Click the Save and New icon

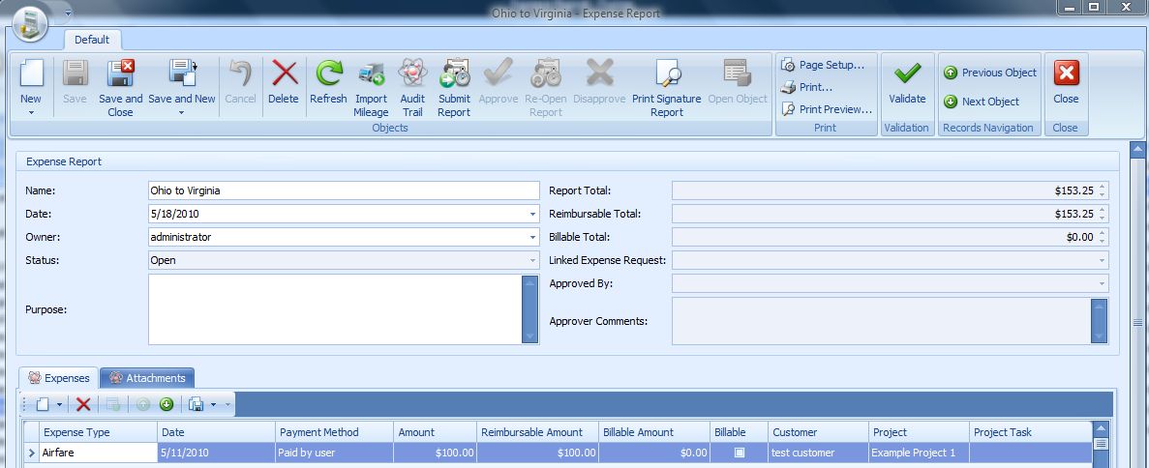tap(182, 73)
